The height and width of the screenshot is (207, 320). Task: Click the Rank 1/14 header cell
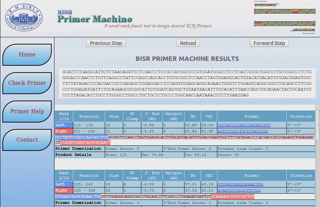click(64, 116)
